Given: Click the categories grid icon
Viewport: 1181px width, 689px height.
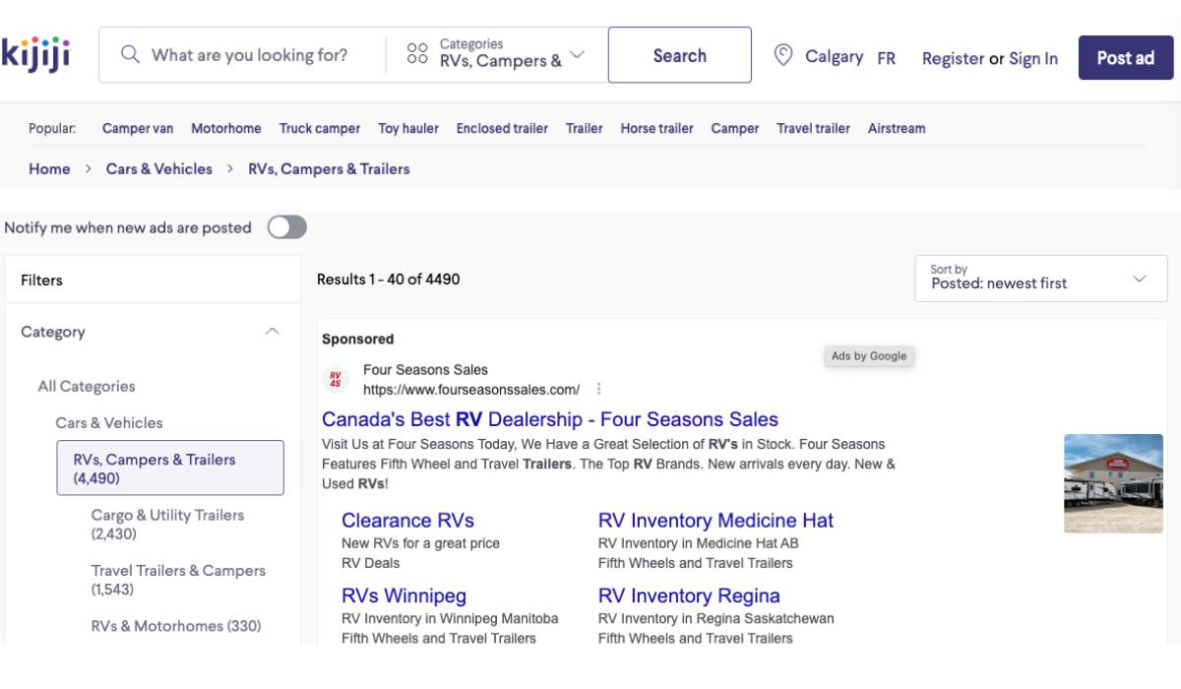Looking at the screenshot, I should coord(417,53).
